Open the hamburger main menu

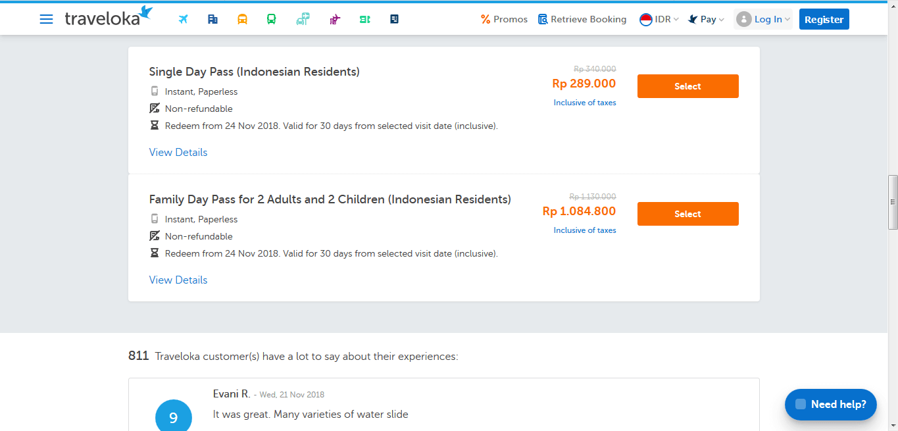(x=46, y=19)
